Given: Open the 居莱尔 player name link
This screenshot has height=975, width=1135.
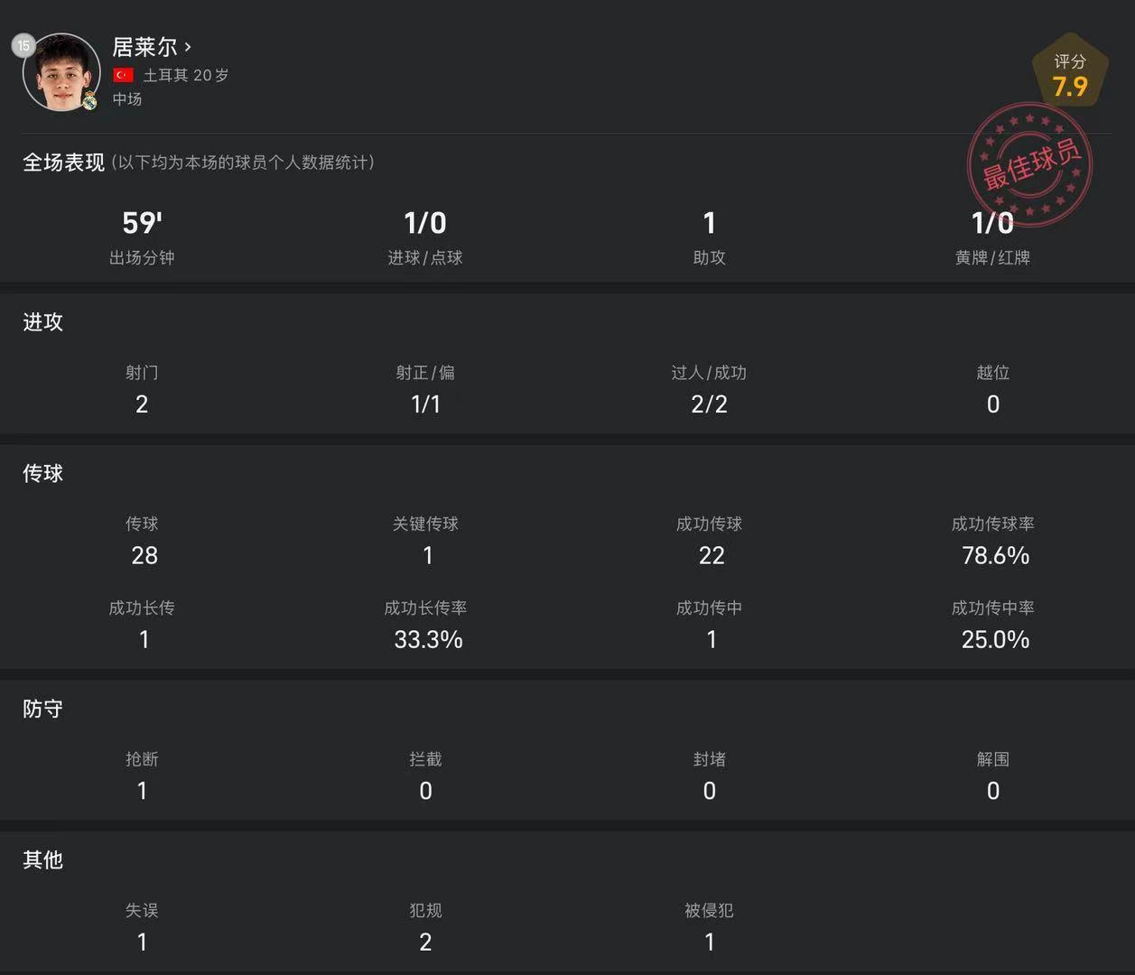Looking at the screenshot, I should pos(144,46).
